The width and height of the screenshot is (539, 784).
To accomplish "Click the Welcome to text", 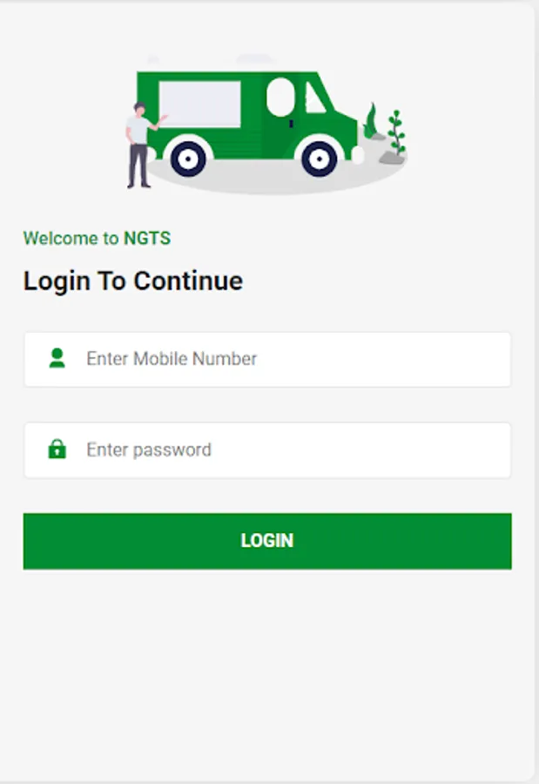I will pos(71,239).
